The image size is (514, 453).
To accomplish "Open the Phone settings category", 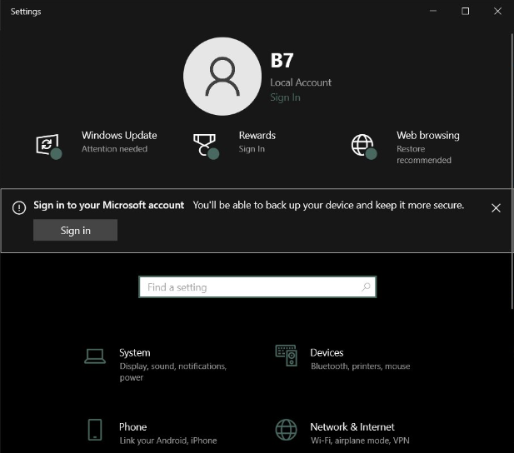I will [x=152, y=432].
